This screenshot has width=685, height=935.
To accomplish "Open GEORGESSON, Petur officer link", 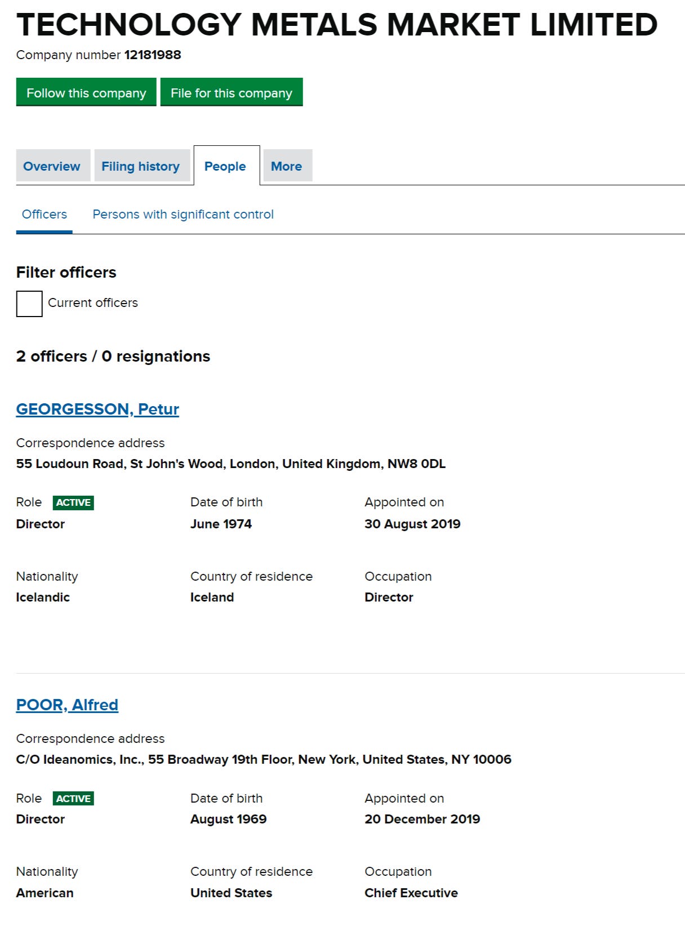I will tap(97, 409).
